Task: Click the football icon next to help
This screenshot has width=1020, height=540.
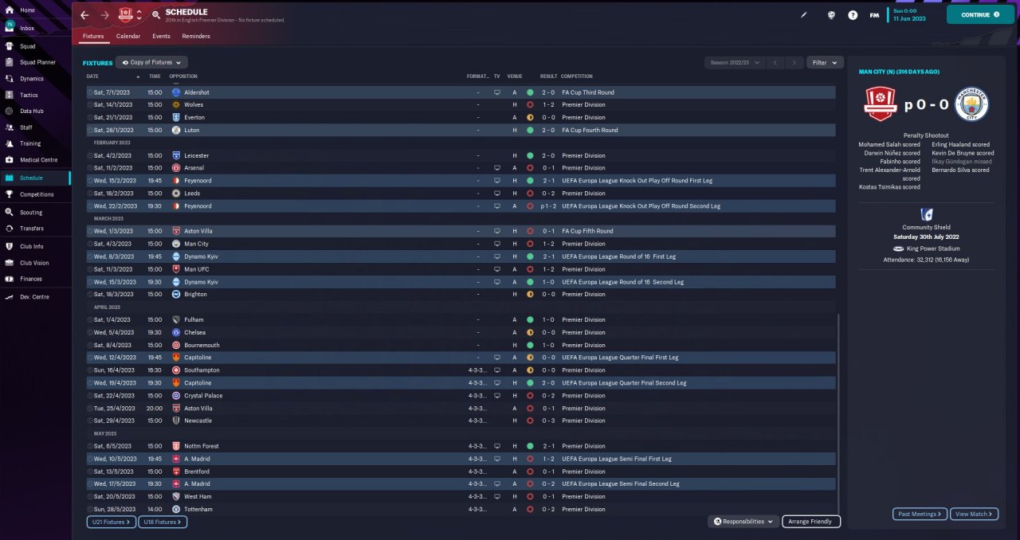Action: tap(831, 14)
